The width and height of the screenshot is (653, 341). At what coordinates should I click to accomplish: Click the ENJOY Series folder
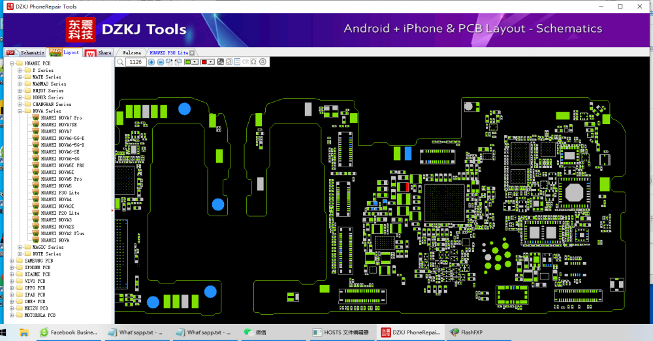48,90
